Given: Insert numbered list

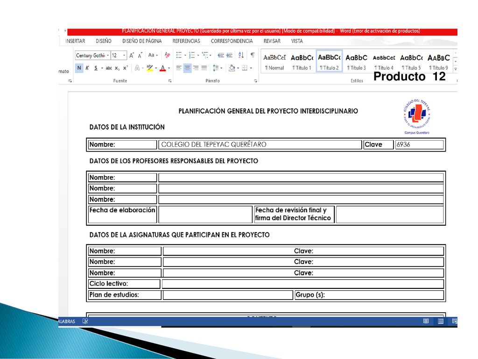Looking at the screenshot, I should pos(192,55).
